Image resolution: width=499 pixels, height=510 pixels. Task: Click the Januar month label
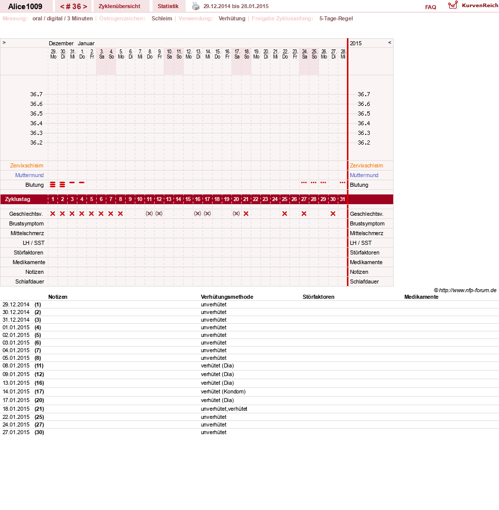point(86,43)
